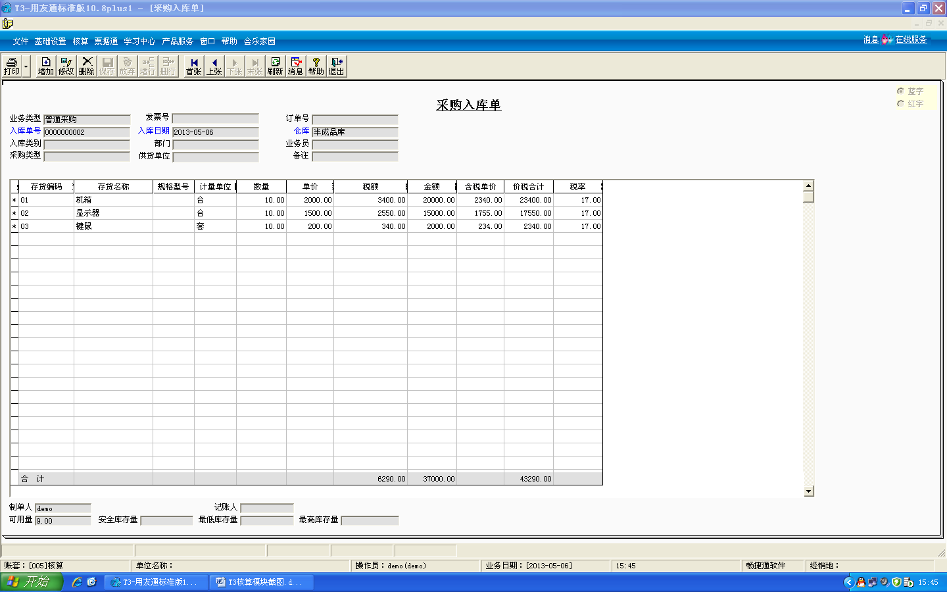Click the 增加 add document icon

[x=45, y=66]
